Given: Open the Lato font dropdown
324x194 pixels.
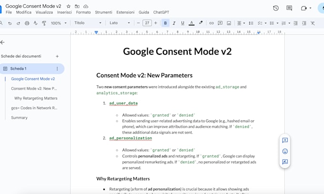Looking at the screenshot, I should [x=120, y=23].
